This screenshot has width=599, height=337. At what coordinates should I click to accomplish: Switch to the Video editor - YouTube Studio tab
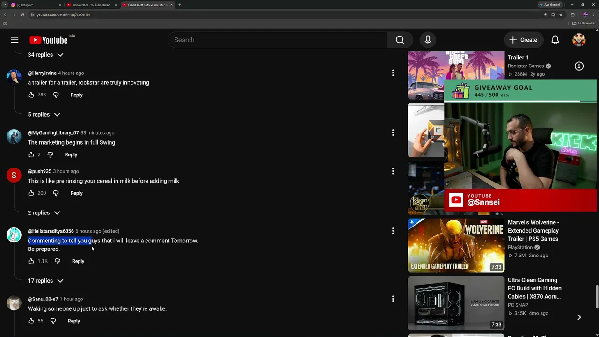pos(91,5)
